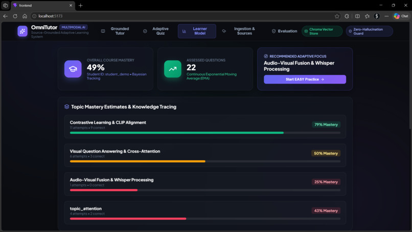Click the target icon next to Recommended Adaptive Focus
412x232 pixels.
[x=266, y=56]
